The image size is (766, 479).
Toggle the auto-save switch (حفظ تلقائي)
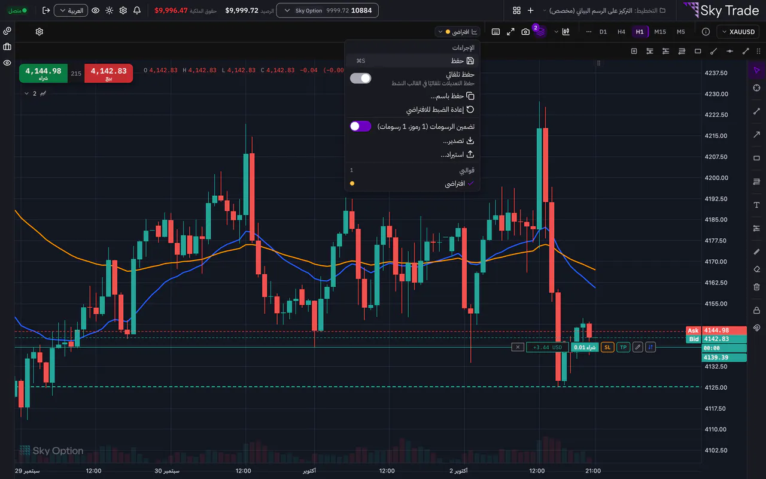(x=360, y=78)
